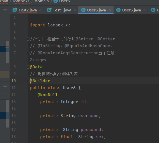This screenshot has width=159, height=143.
Task: Close the Test1.java tab
Action: [75, 10]
